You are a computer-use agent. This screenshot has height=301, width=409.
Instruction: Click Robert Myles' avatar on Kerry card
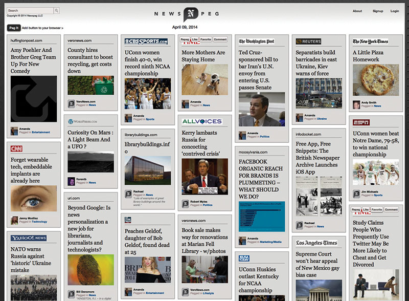(x=185, y=204)
